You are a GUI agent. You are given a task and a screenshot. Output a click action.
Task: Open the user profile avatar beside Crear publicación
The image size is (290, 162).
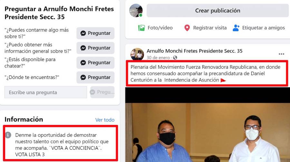[x=136, y=11]
